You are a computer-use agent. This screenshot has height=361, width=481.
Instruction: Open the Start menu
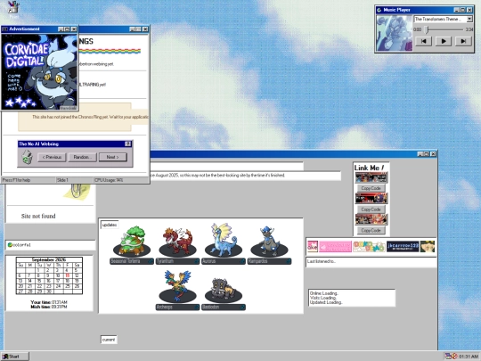tap(15, 356)
